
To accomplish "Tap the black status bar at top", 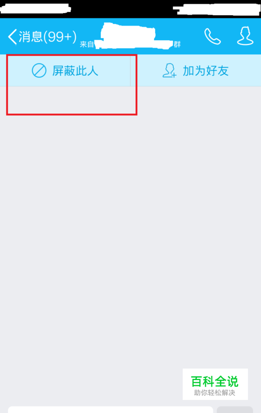I will (x=130, y=9).
